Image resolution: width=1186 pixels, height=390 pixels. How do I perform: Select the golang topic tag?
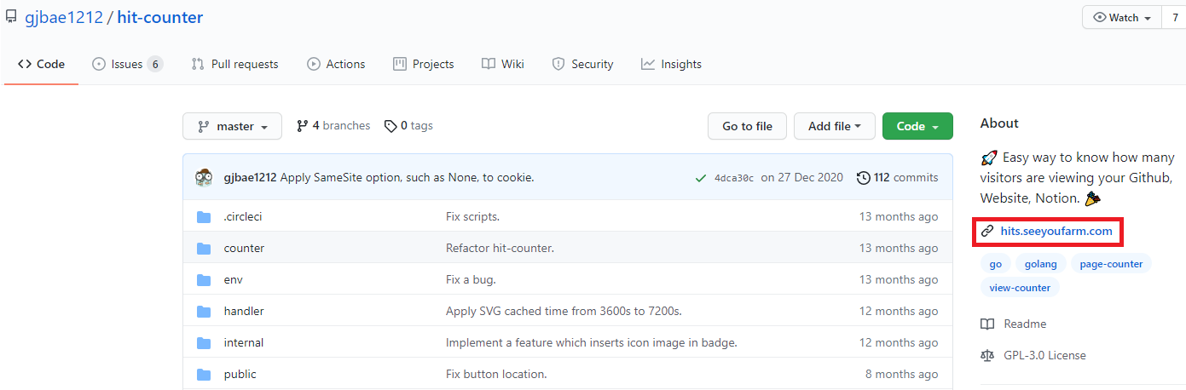(x=1040, y=264)
